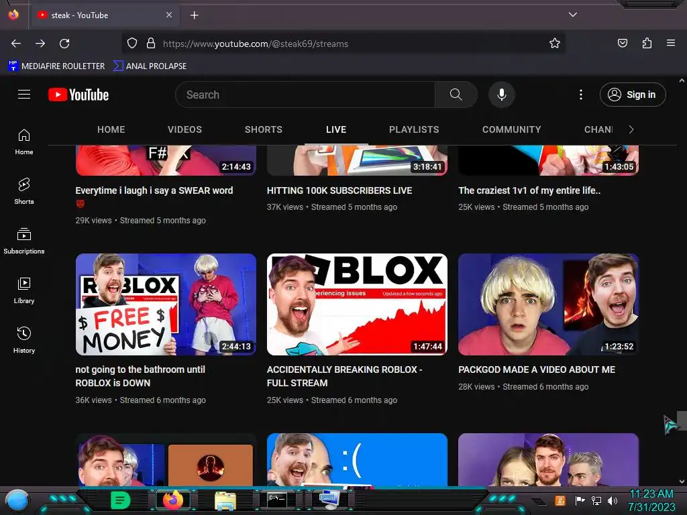Open Library in the sidebar

tap(24, 291)
